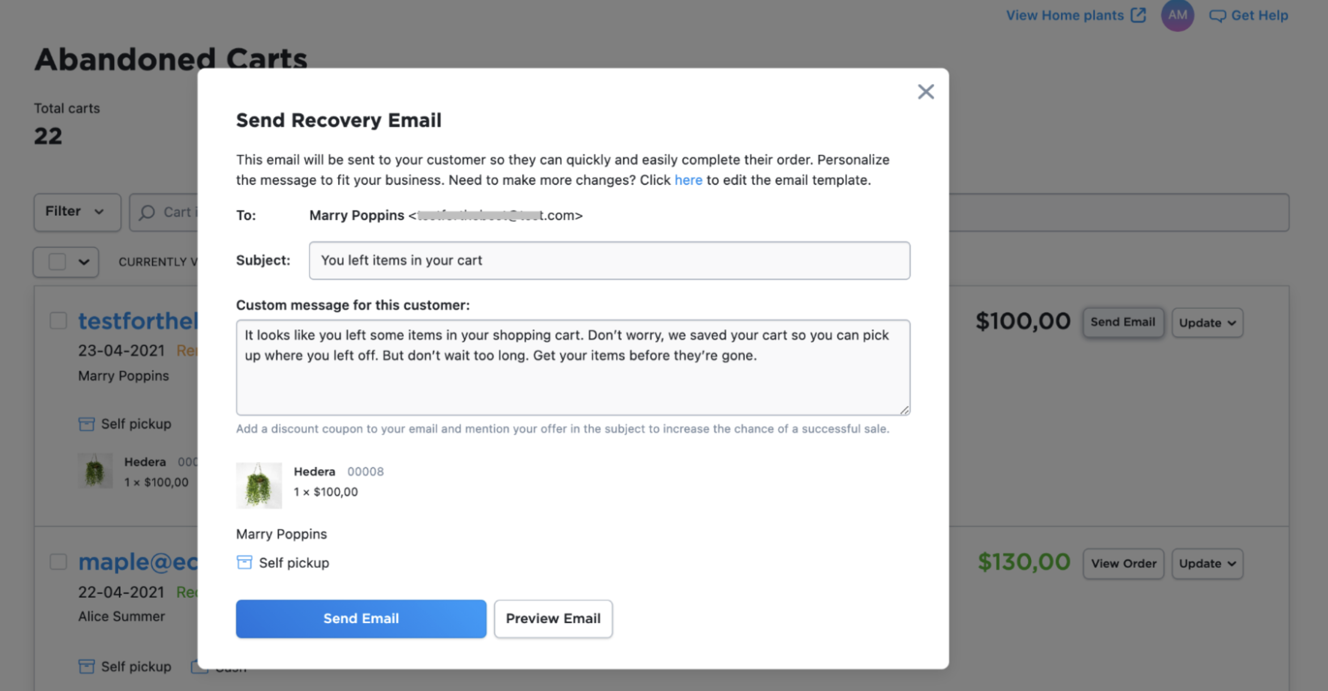
Task: Click the Preview Email button
Action: [553, 618]
